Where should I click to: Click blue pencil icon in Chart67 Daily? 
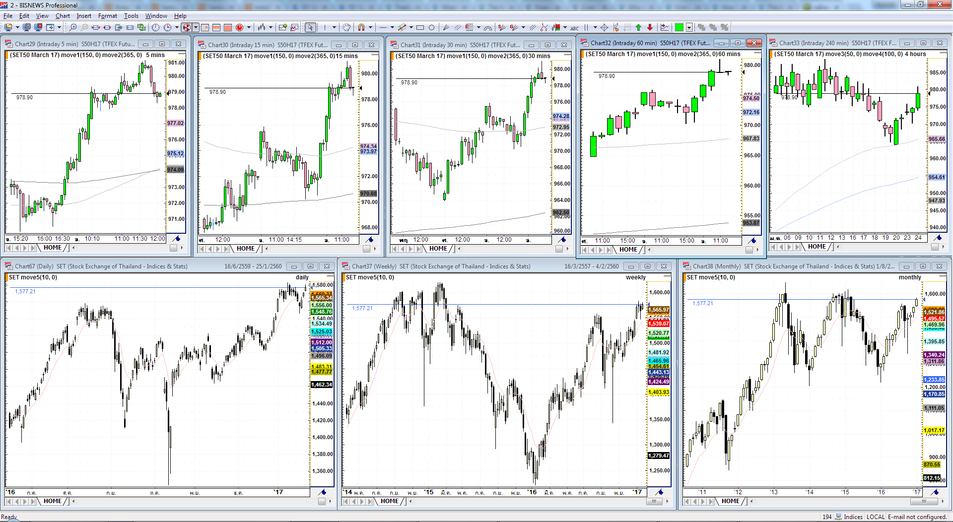(322, 492)
